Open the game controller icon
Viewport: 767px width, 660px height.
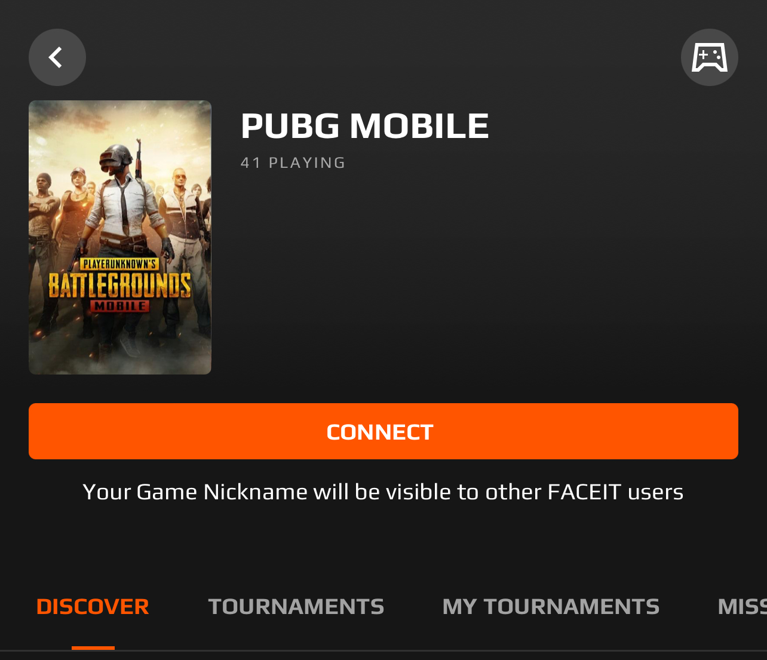710,57
